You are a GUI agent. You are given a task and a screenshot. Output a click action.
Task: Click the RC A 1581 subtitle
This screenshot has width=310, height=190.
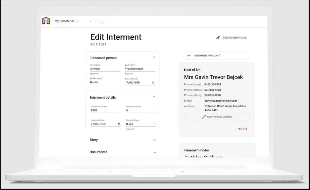98,44
